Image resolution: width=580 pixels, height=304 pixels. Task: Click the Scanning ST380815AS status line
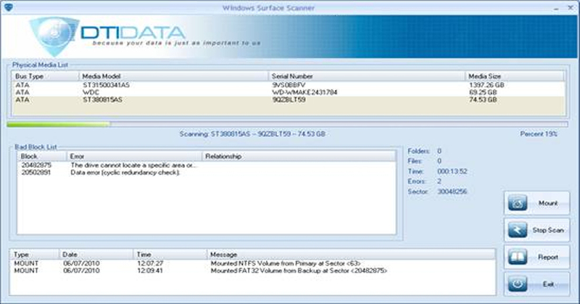(252, 134)
